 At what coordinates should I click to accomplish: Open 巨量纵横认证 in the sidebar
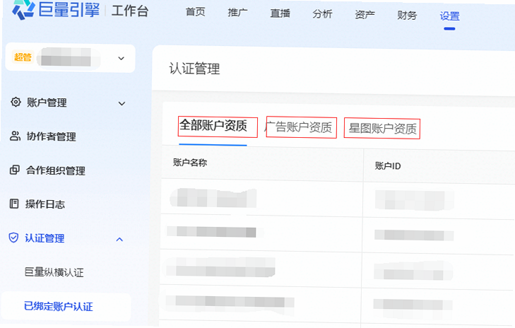click(x=54, y=272)
